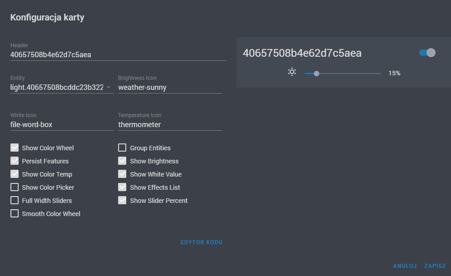The image size is (451, 276).
Task: Click the brightness sun icon in preview
Action: pyautogui.click(x=292, y=72)
